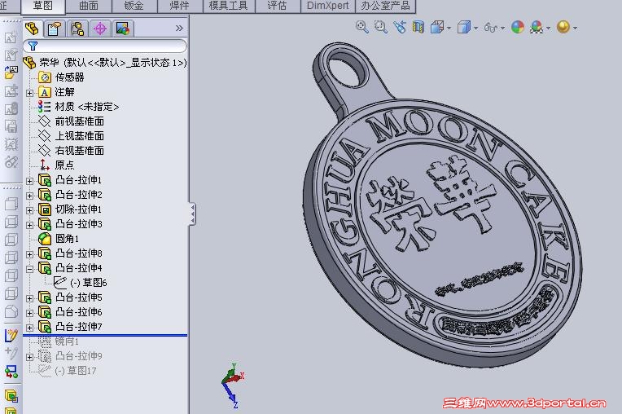The width and height of the screenshot is (622, 414).
Task: Switch to the DimXpert tab
Action: coord(327,6)
